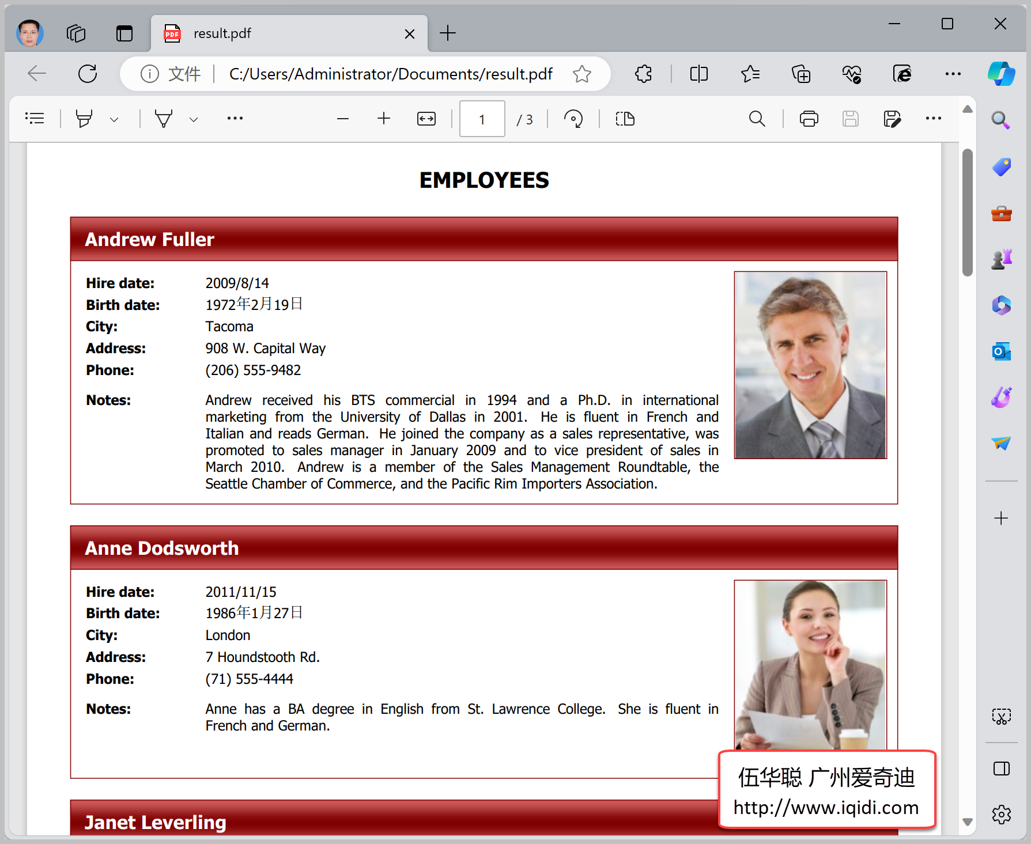The width and height of the screenshot is (1031, 844).
Task: Switch PDF page view layout
Action: click(x=625, y=119)
